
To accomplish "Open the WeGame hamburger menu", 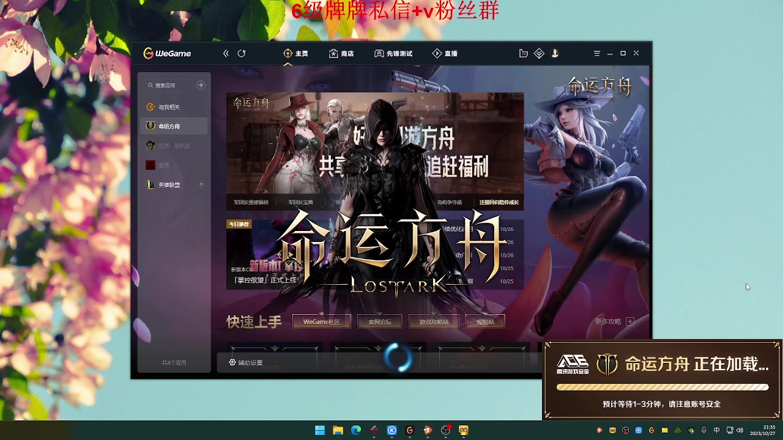I will pos(597,54).
